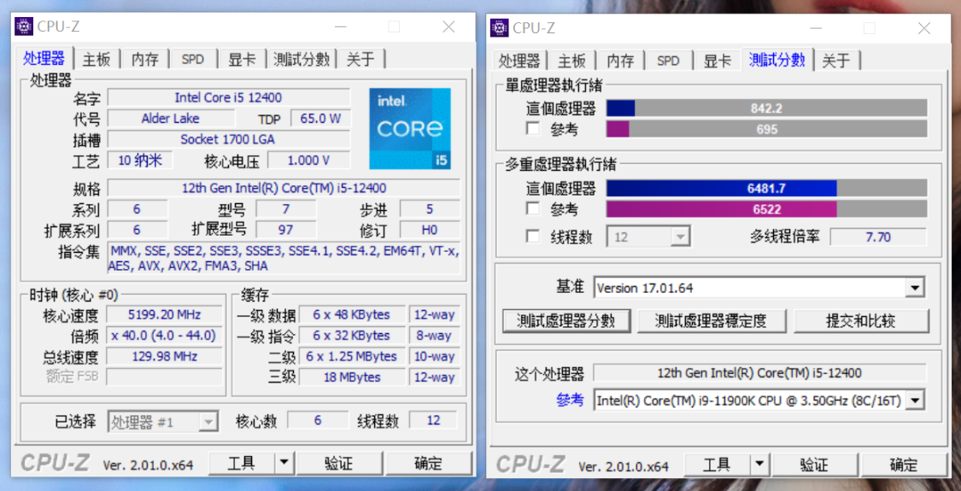Close the right CPU-Z benchmark window

tap(924, 27)
